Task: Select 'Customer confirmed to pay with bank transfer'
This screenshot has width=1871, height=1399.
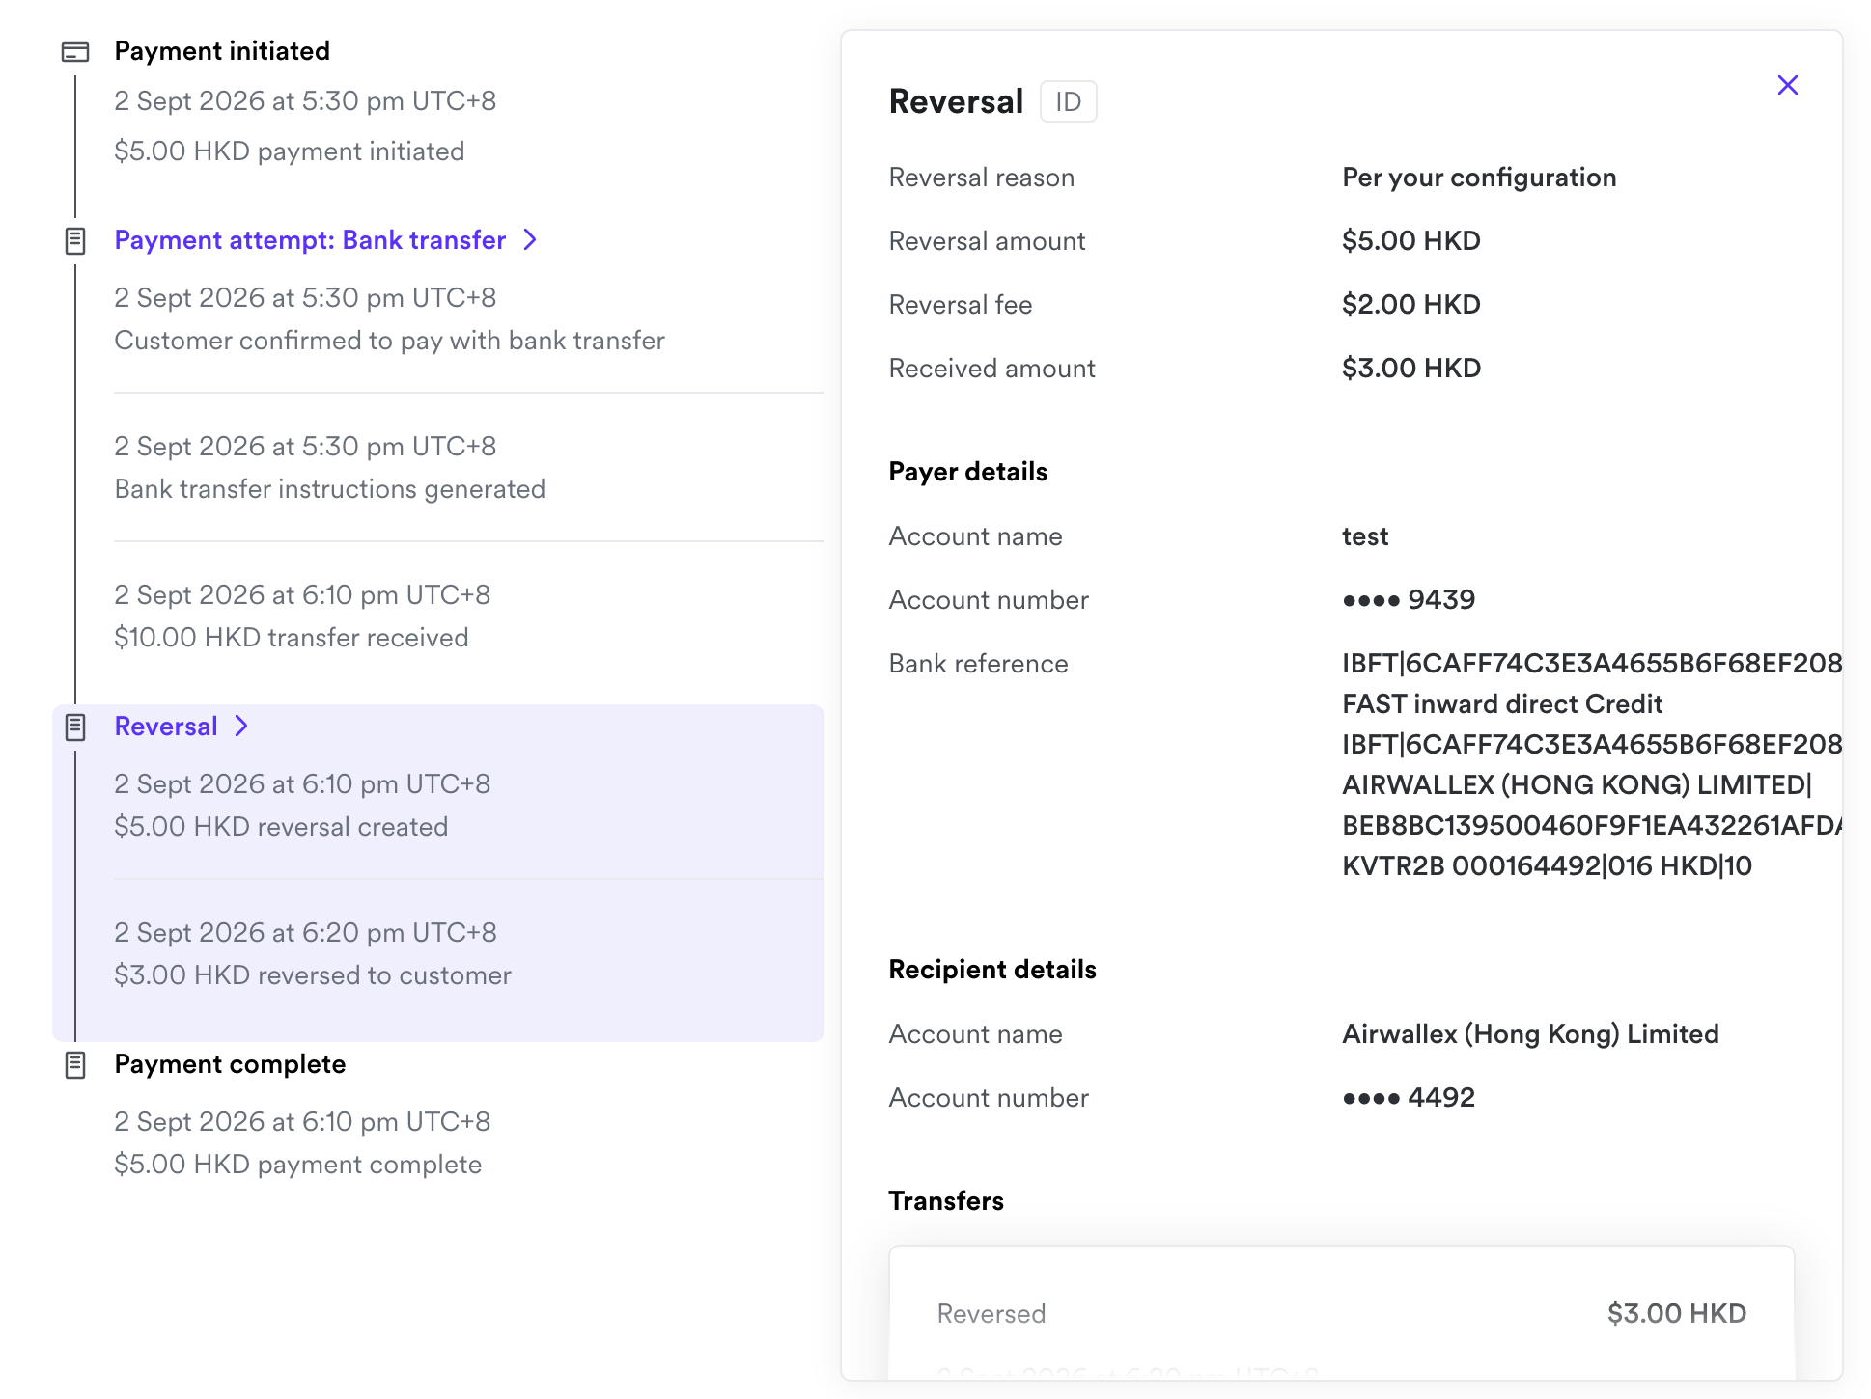Action: click(389, 341)
